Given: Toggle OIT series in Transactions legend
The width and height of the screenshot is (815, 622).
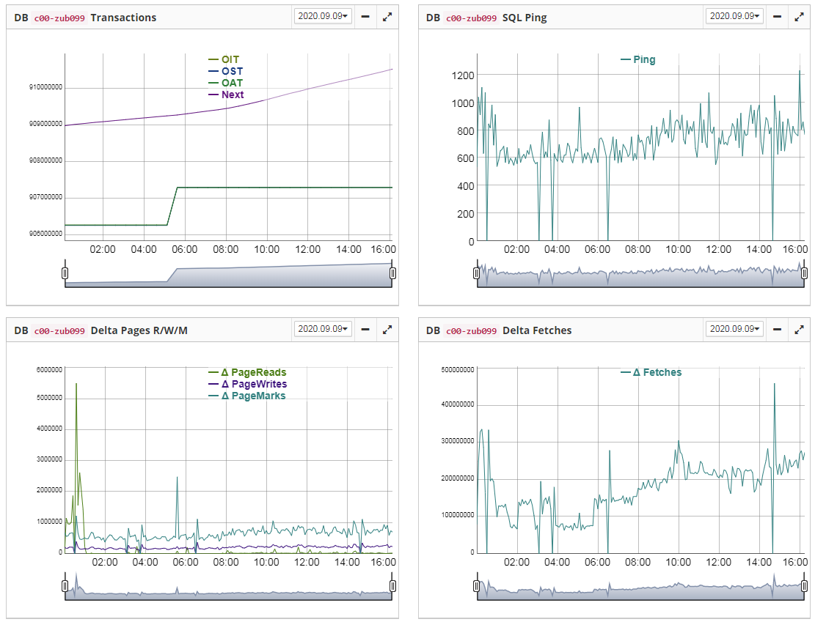Looking at the screenshot, I should pos(224,59).
